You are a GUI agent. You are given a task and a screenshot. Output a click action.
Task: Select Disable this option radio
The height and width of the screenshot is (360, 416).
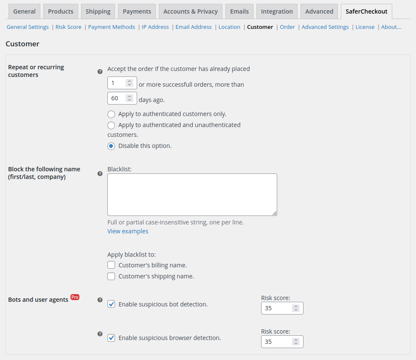coord(111,146)
